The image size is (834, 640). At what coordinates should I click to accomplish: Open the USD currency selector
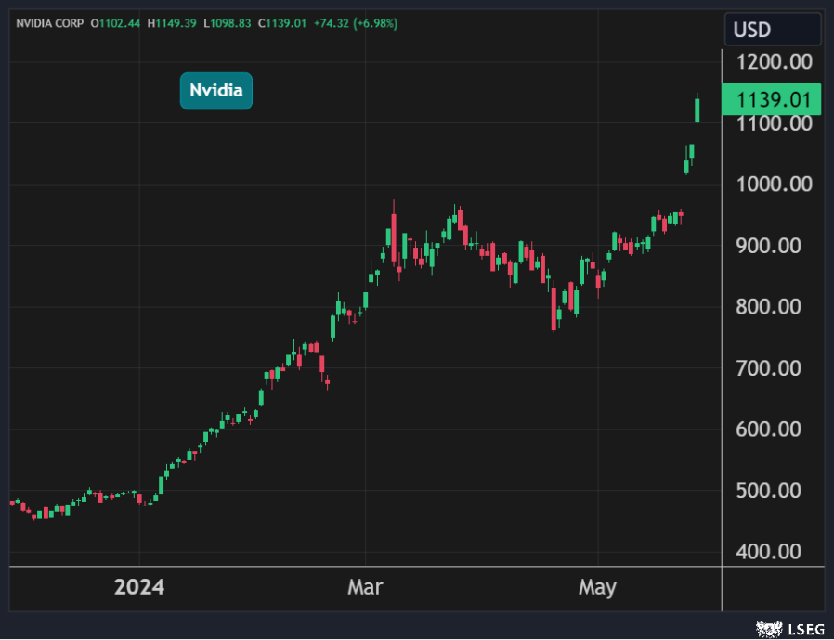(x=772, y=30)
